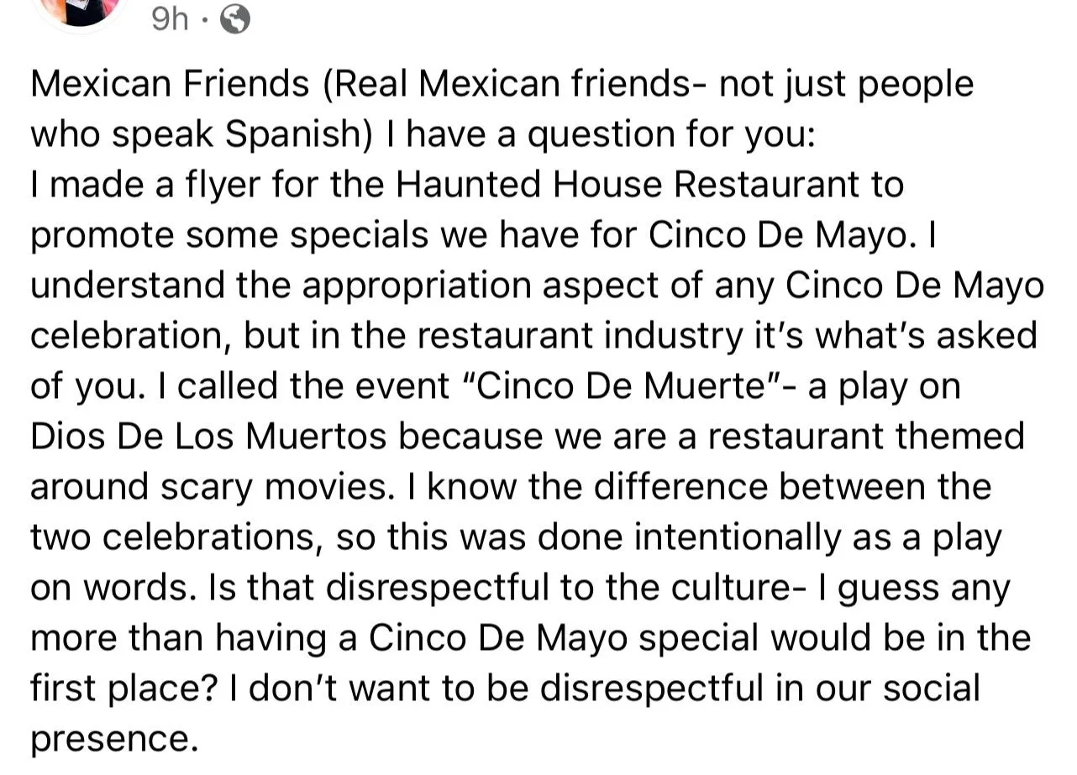Click the words "social" at the line end
This screenshot has width=1077, height=775.
[x=929, y=689]
